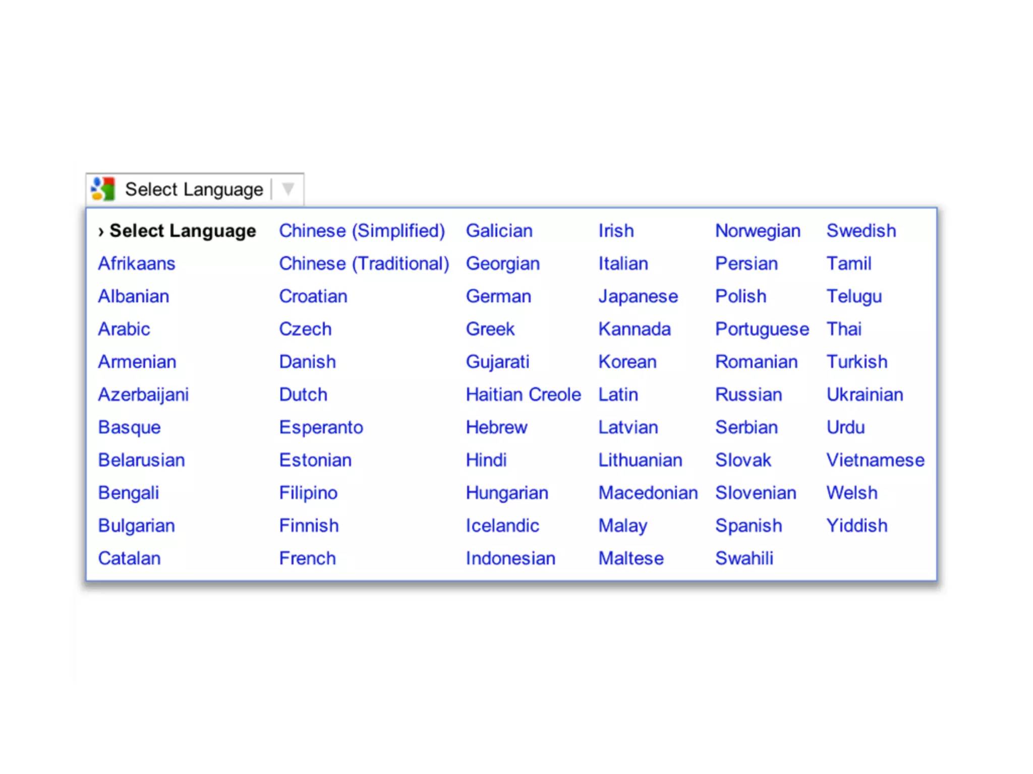Select Chinese (Traditional)
The image size is (1033, 774).
[364, 264]
